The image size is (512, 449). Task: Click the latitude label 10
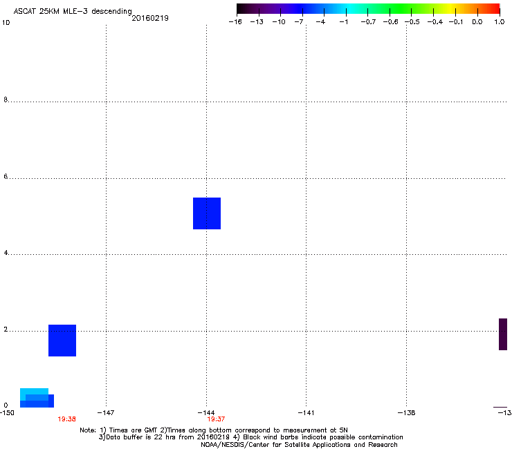6,23
